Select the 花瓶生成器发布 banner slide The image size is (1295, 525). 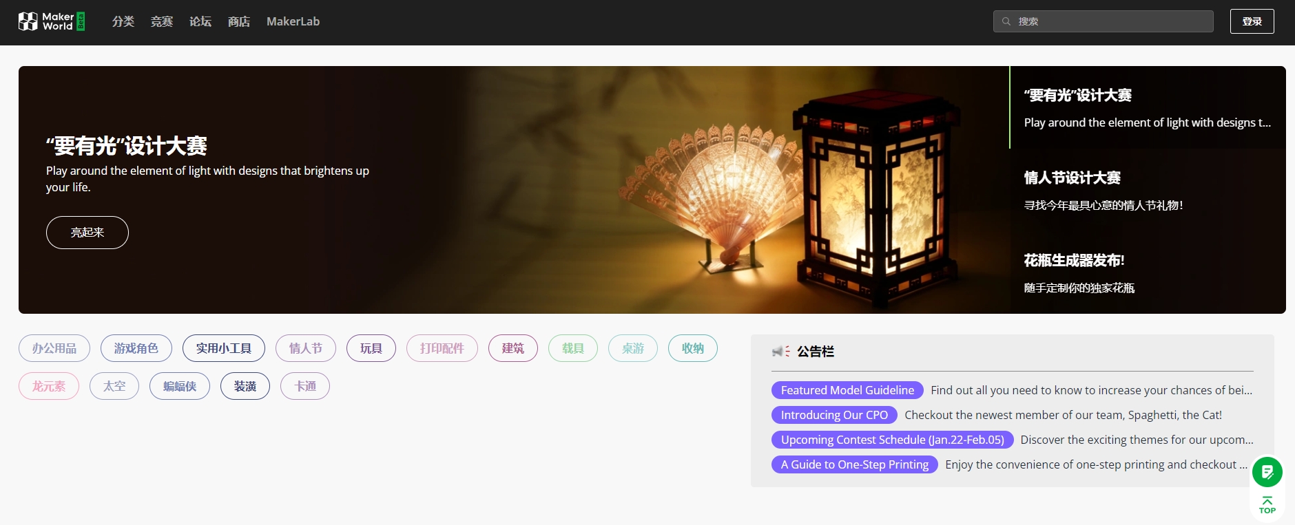(x=1147, y=272)
